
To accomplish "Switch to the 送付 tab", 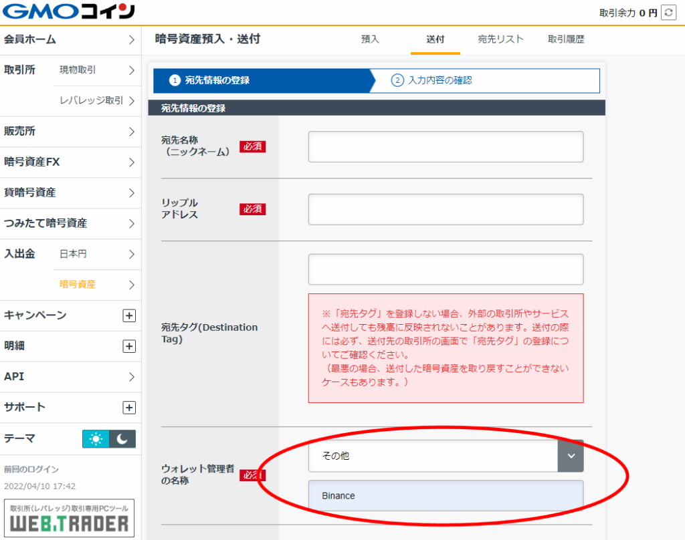I will click(x=435, y=39).
